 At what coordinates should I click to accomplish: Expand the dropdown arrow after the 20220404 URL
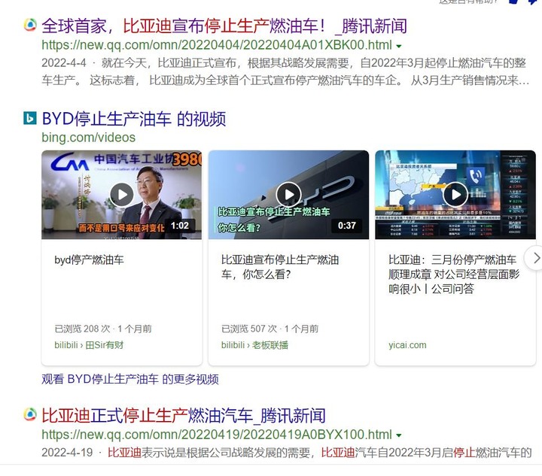399,46
